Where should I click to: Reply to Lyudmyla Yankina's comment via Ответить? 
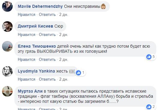[47, 79]
